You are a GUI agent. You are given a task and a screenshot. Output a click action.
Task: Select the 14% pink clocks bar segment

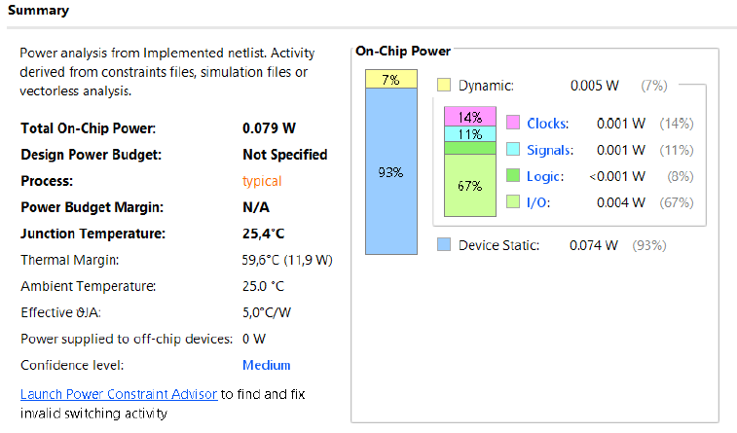pyautogui.click(x=470, y=116)
